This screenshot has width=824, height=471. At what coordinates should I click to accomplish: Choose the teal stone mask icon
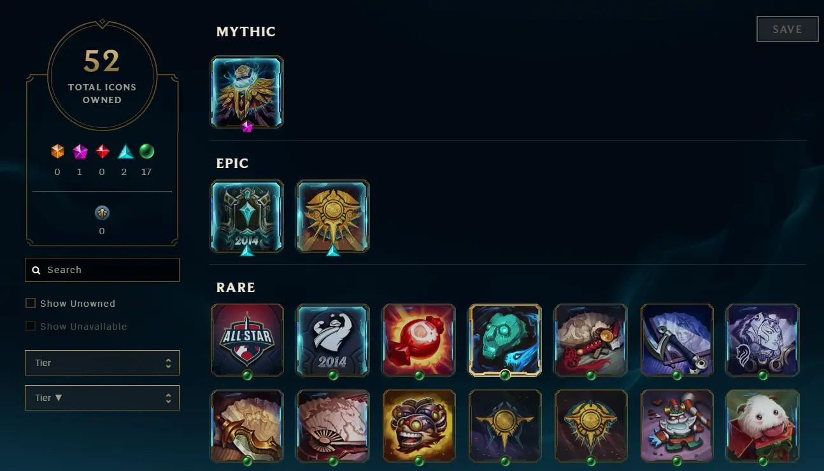[x=505, y=340]
